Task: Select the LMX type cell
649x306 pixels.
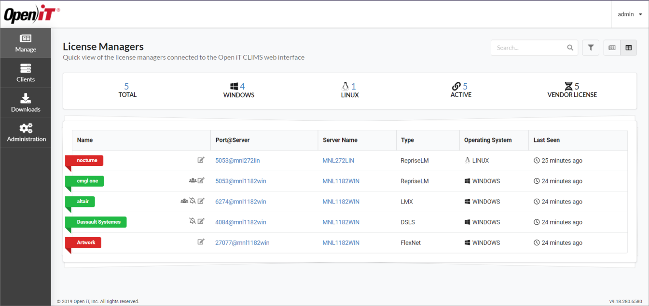Action: (x=407, y=202)
